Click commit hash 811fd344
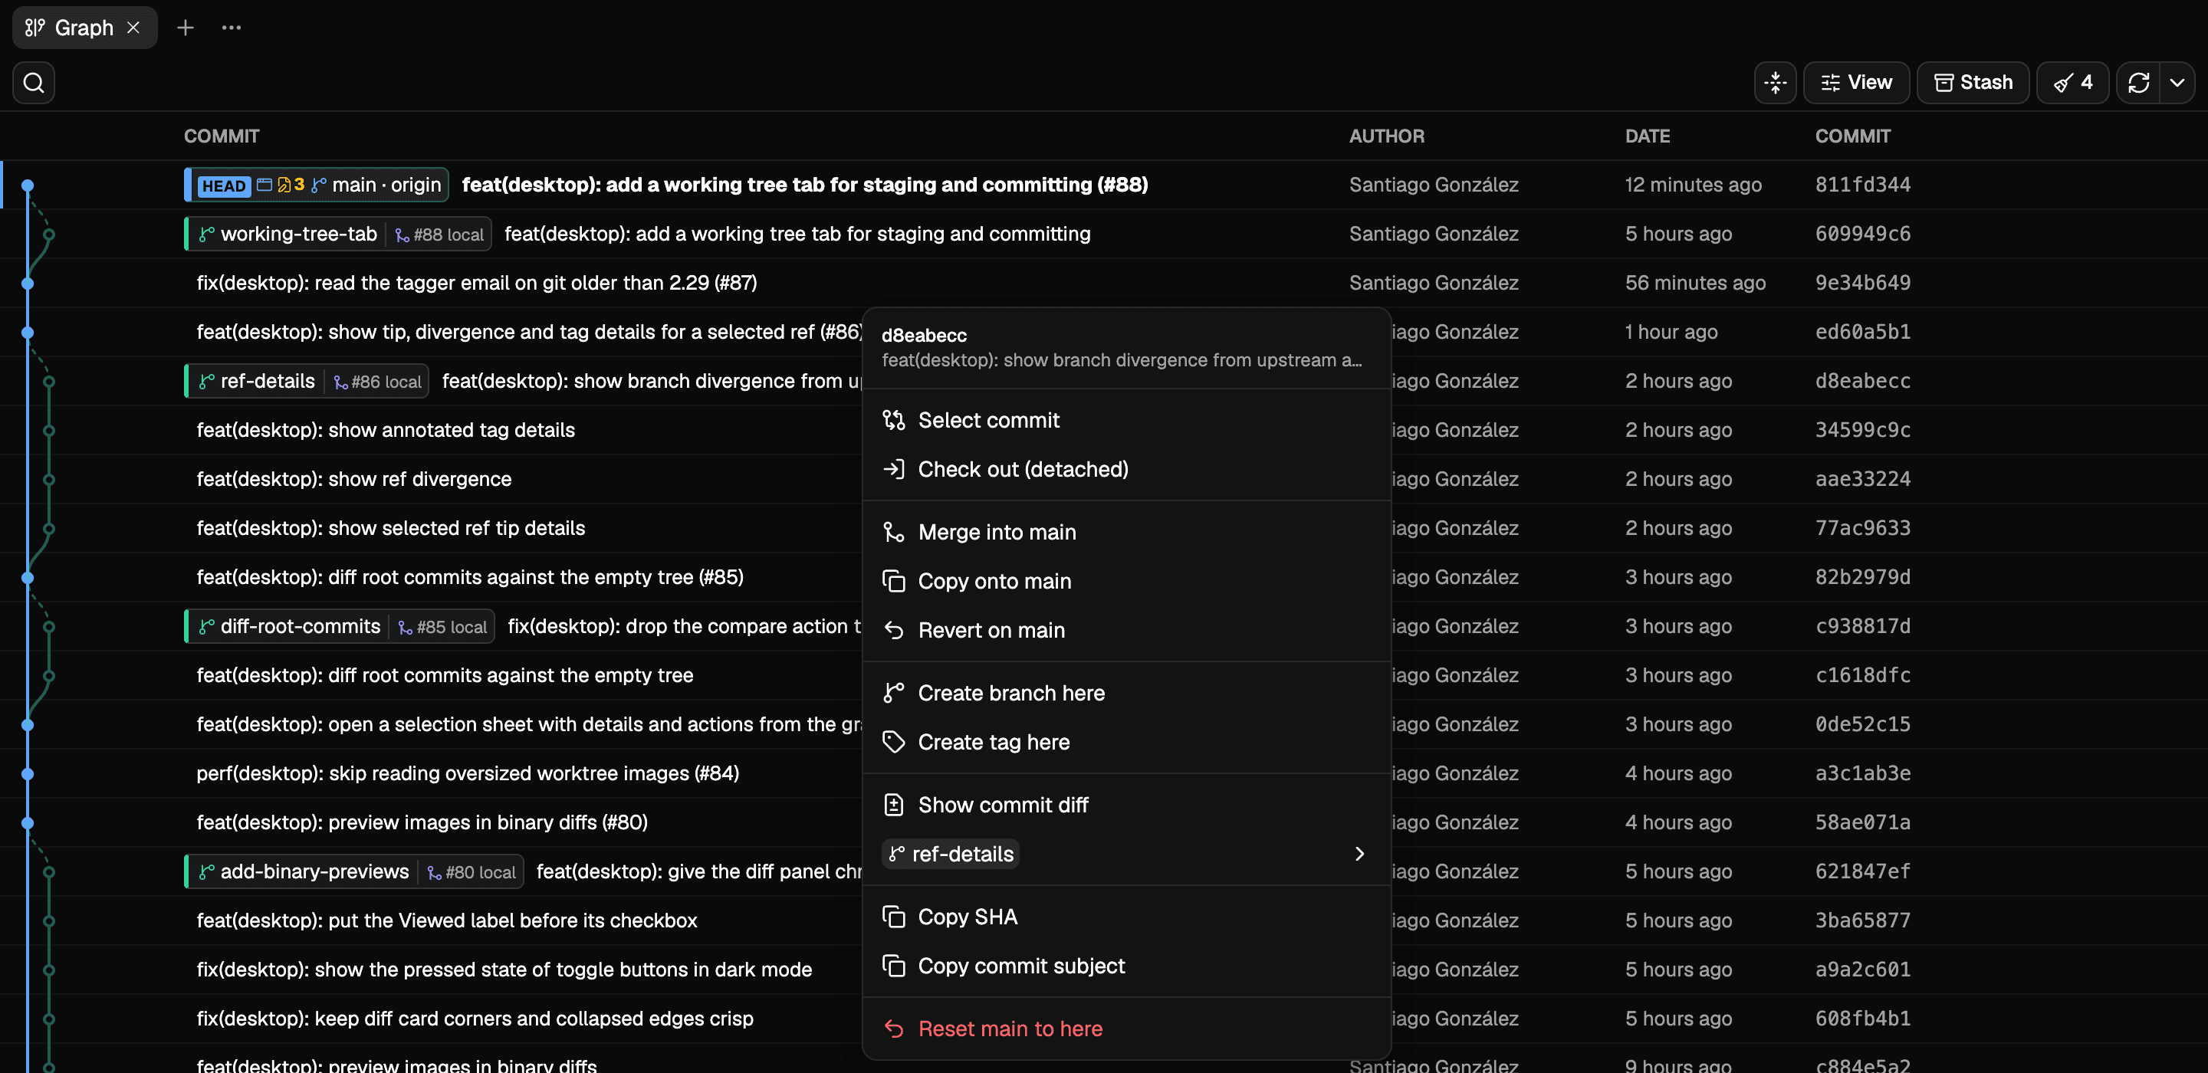The image size is (2208, 1073). (1862, 185)
